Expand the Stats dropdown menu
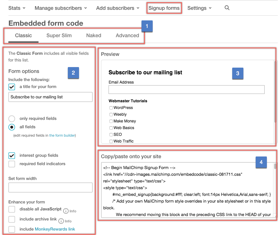This screenshot has height=235, width=278. tap(17, 8)
